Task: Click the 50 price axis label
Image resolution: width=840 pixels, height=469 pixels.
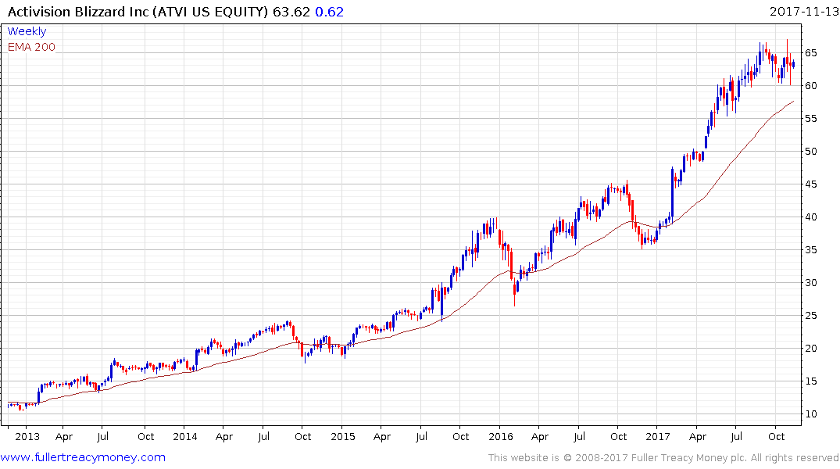Action: coord(810,151)
